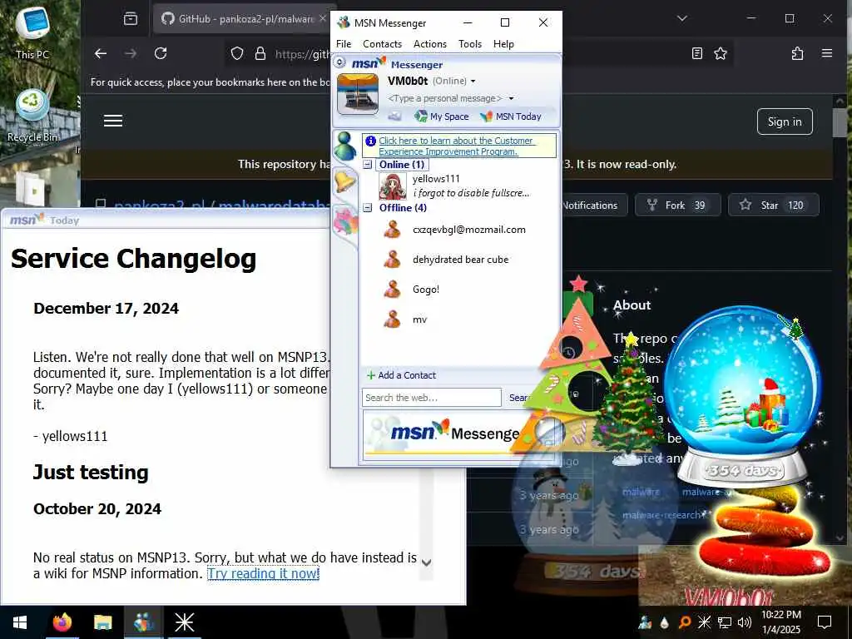This screenshot has width=852, height=639.
Task: Select the Contacts buddy tab in Messenger sidebar
Action: [344, 146]
